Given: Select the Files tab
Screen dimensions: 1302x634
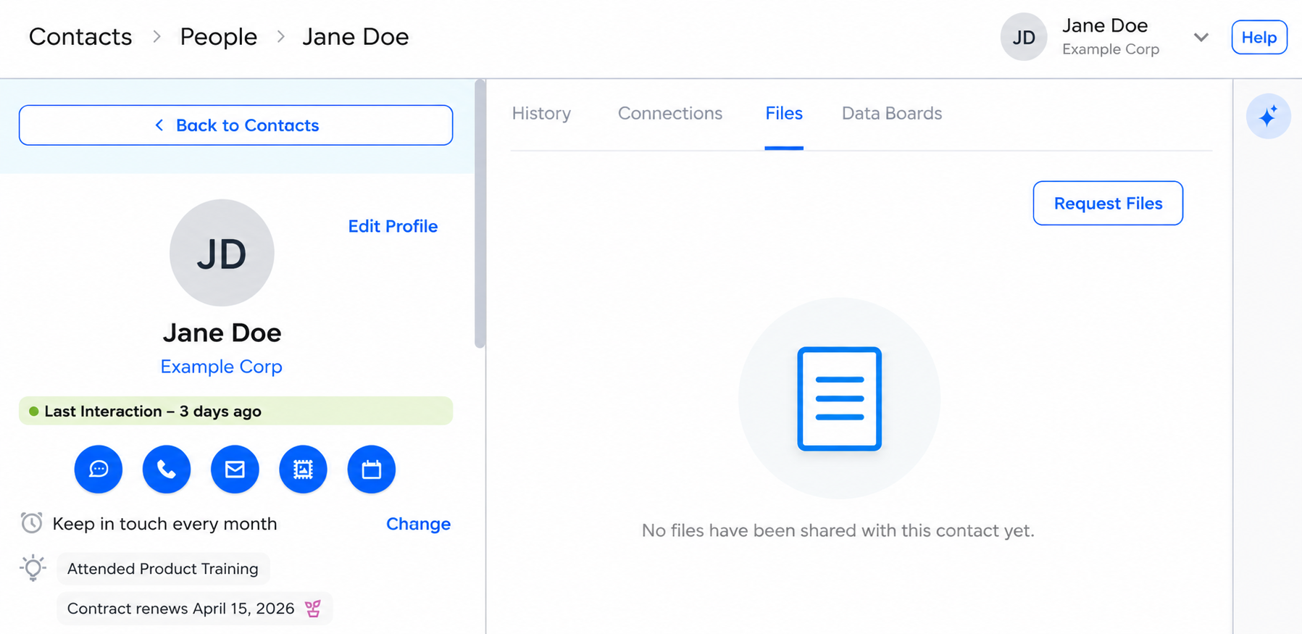Looking at the screenshot, I should 784,114.
